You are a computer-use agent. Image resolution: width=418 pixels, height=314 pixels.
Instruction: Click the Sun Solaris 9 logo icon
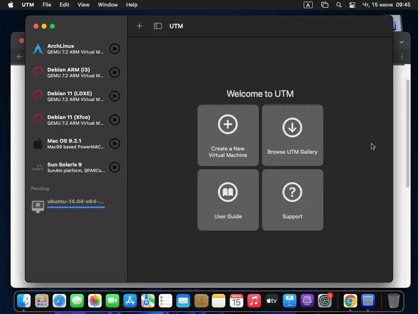pyautogui.click(x=38, y=167)
